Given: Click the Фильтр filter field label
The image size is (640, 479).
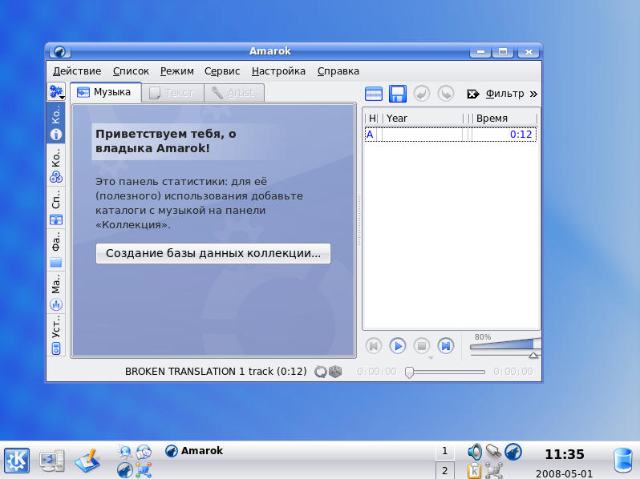Looking at the screenshot, I should 505,94.
